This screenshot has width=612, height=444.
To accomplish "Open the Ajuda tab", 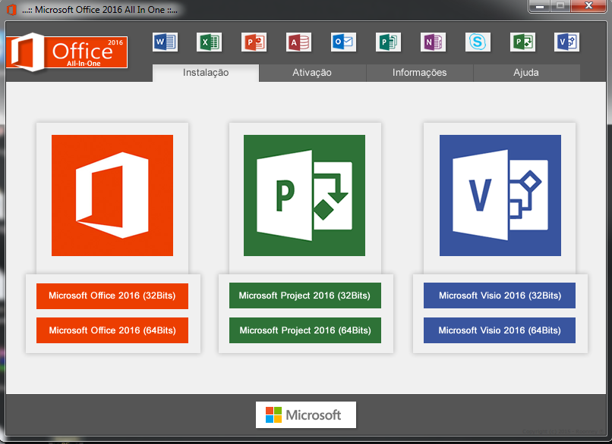I will [526, 73].
